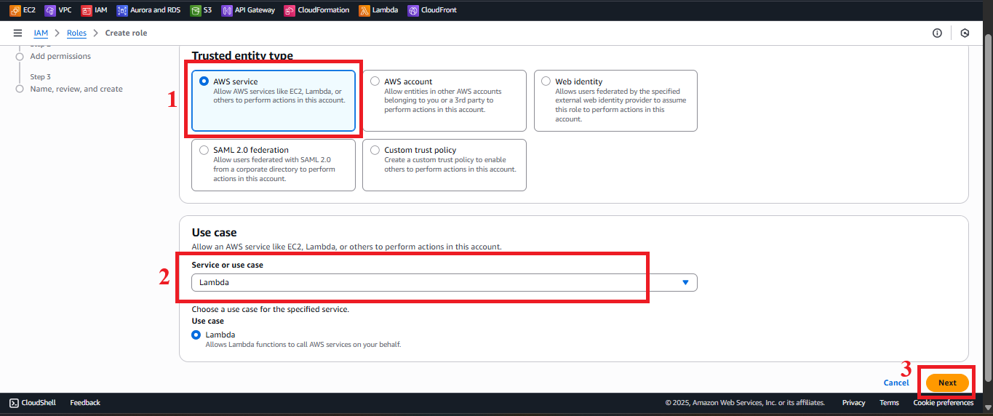
Task: Open the VPC service shortcut icon
Action: tap(49, 10)
